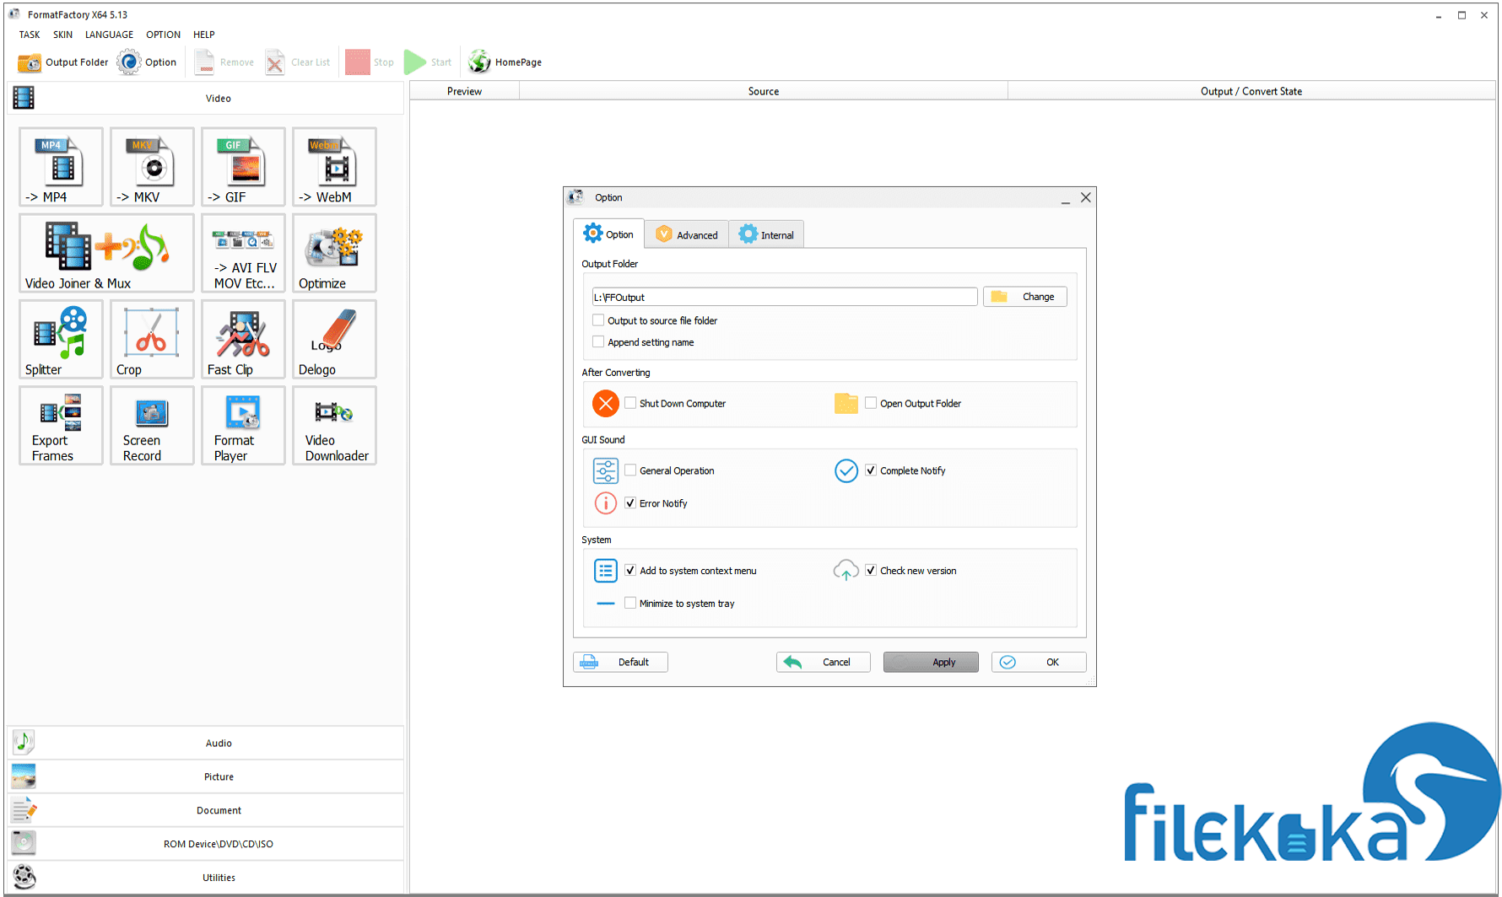
Task: Expand the ROM Device\DVD\CD\ISO panel
Action: (206, 844)
